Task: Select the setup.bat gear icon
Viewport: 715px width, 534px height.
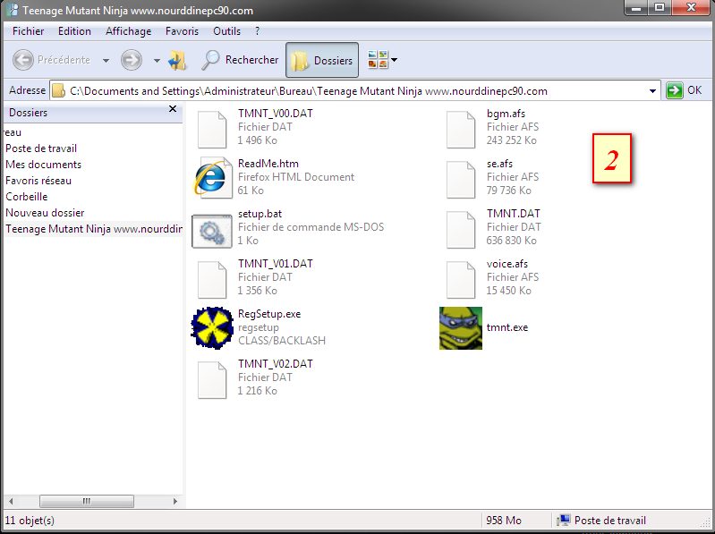Action: (x=212, y=231)
